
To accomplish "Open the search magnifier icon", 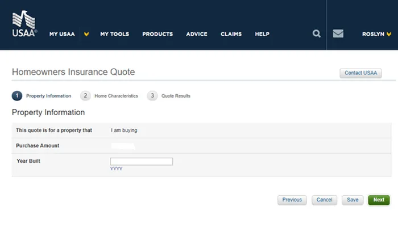I will 317,34.
